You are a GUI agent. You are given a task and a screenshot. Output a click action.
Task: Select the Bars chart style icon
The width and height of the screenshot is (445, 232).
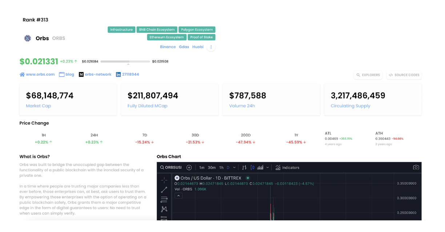coord(244,168)
